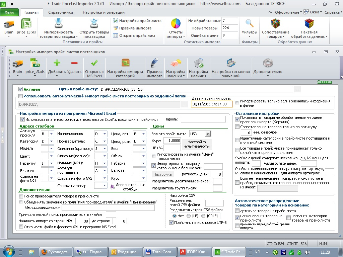Image resolution: width=343 pixels, height=257 pixels.
Task: Click Windows Start orb
Action: click(x=8, y=251)
